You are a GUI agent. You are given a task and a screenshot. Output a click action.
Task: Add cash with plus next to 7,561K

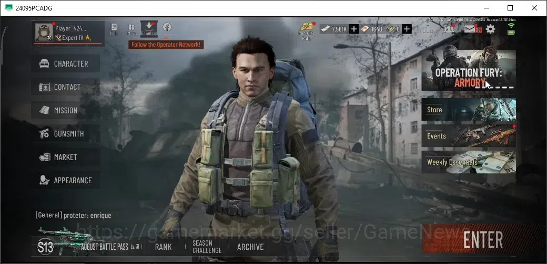click(x=354, y=29)
